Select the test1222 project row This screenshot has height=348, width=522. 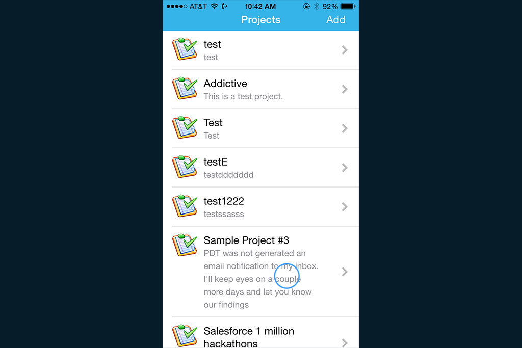(x=260, y=207)
